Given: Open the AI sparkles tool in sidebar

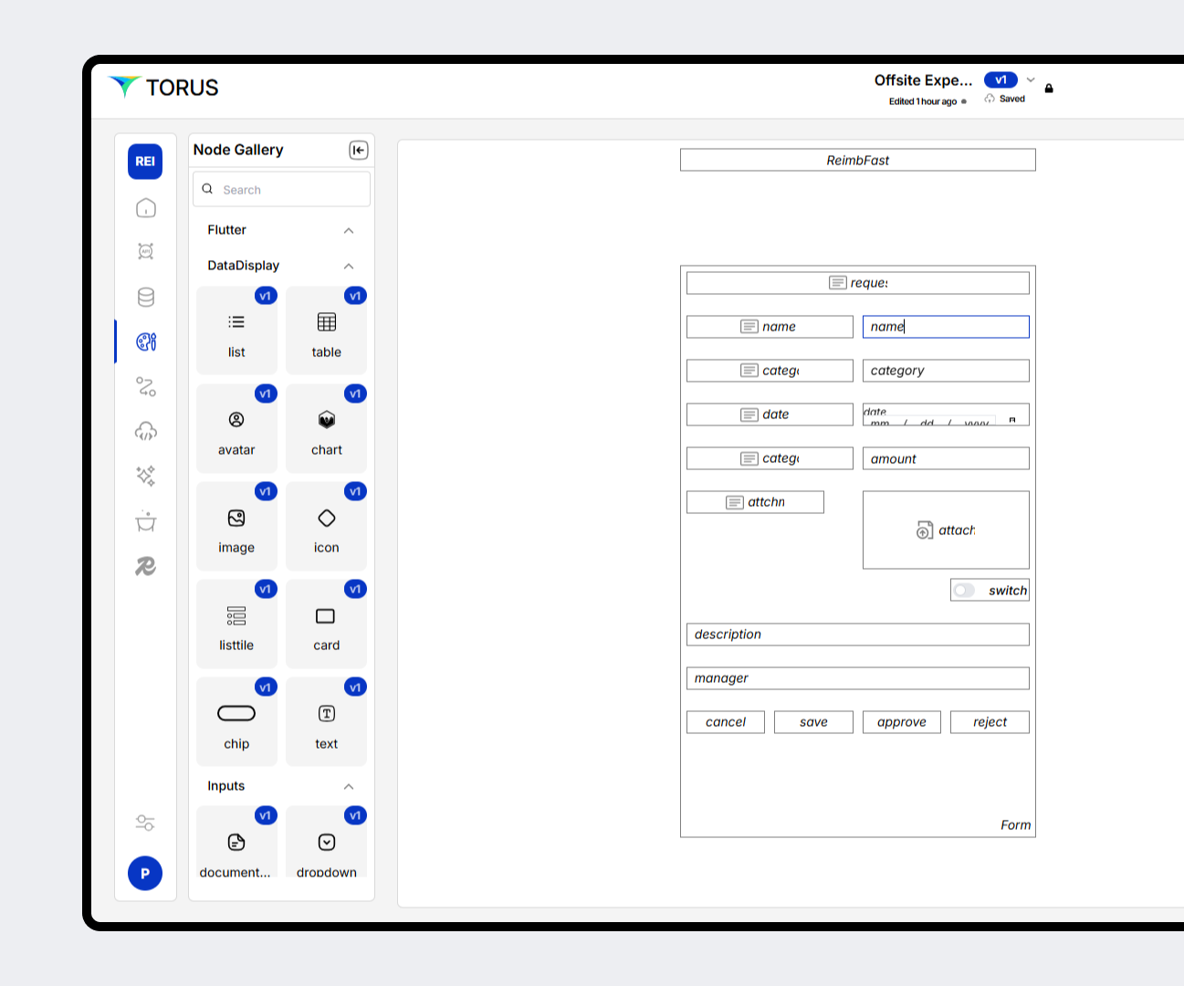Looking at the screenshot, I should pos(145,476).
